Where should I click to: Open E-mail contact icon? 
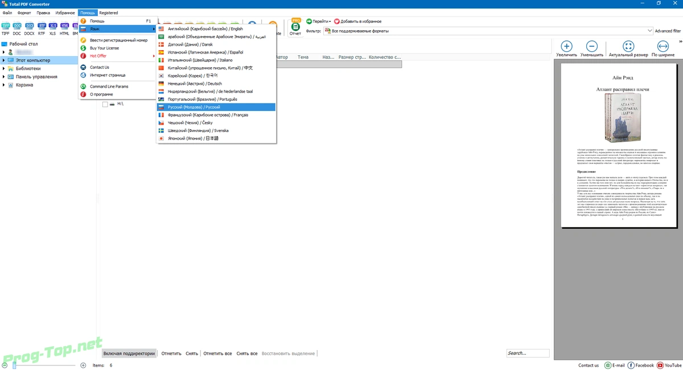608,365
